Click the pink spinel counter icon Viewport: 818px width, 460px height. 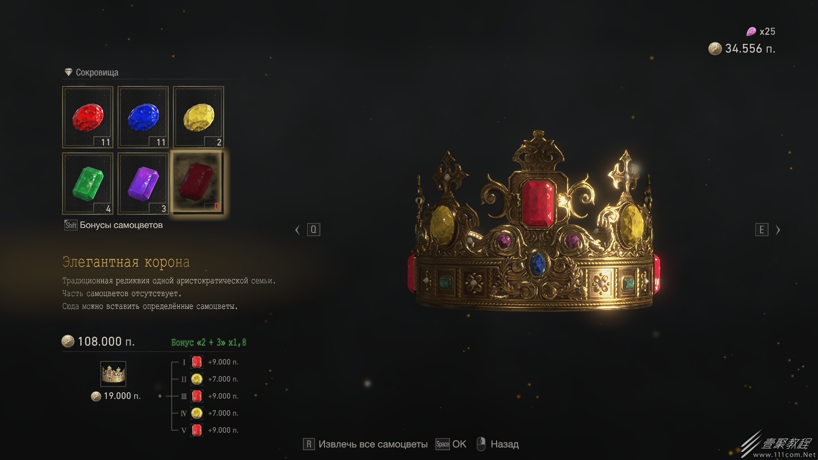(x=751, y=32)
